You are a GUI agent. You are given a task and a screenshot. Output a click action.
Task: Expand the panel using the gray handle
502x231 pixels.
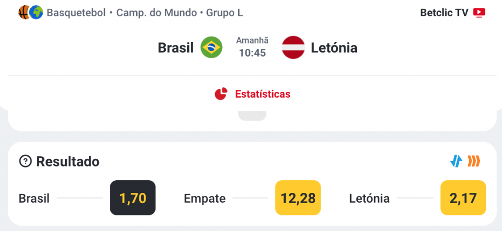pos(252,116)
